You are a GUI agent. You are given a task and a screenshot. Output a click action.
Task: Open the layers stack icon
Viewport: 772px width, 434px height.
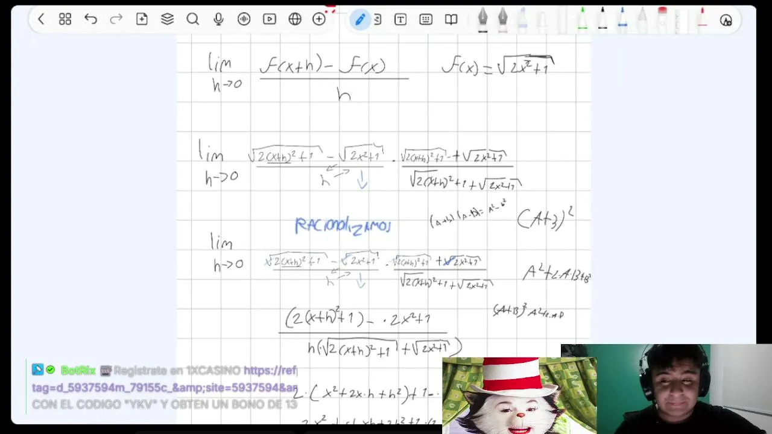tap(167, 19)
